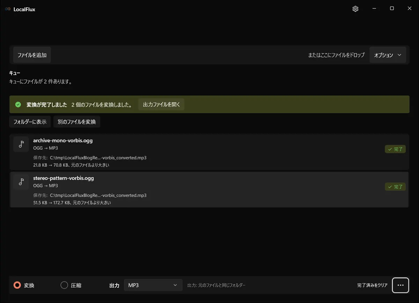Click the 2 個のファイルを変換しました text
Screen dimensions: 419x303
point(102,105)
